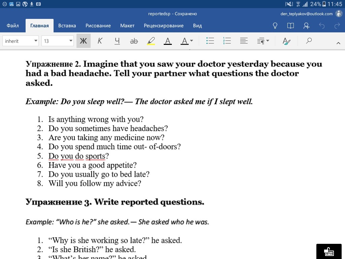This screenshot has width=345, height=259.
Task: Switch to the Вставка tab
Action: tap(67, 26)
